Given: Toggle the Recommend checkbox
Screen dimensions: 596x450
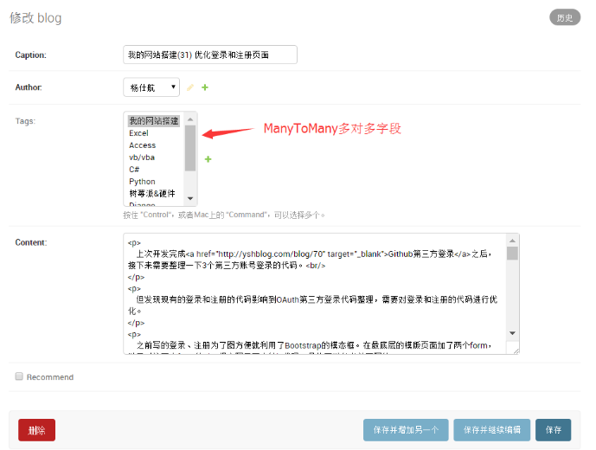Looking at the screenshot, I should click(19, 376).
